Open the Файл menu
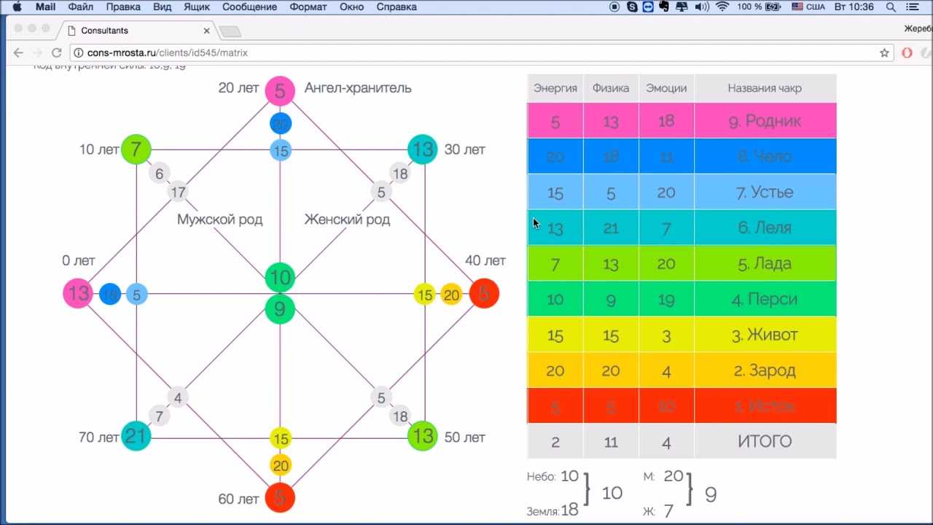The height and width of the screenshot is (525, 933). click(81, 7)
